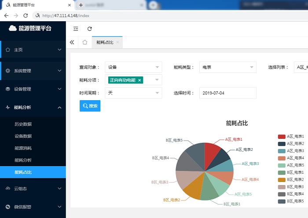Open the 能耗类型 dropdown
Image resolution: width=308 pixels, height=218 pixels.
[227, 67]
